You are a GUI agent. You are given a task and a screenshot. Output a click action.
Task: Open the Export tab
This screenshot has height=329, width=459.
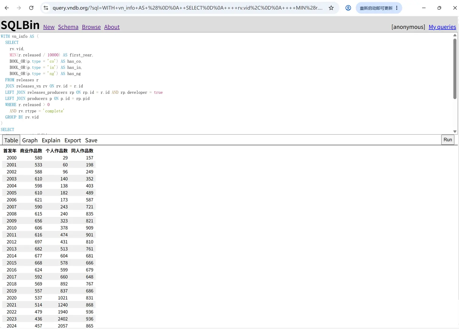73,140
